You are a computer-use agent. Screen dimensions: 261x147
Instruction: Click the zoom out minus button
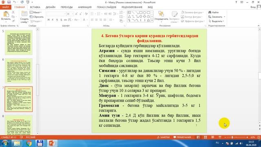(x=225, y=137)
